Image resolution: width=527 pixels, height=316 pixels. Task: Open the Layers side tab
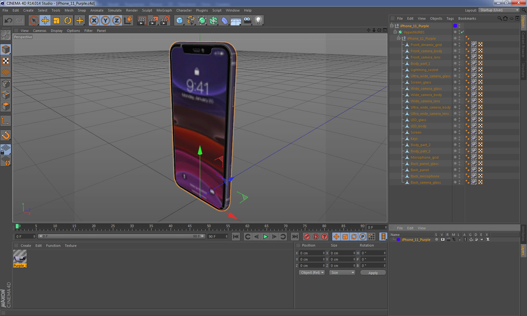click(x=523, y=251)
